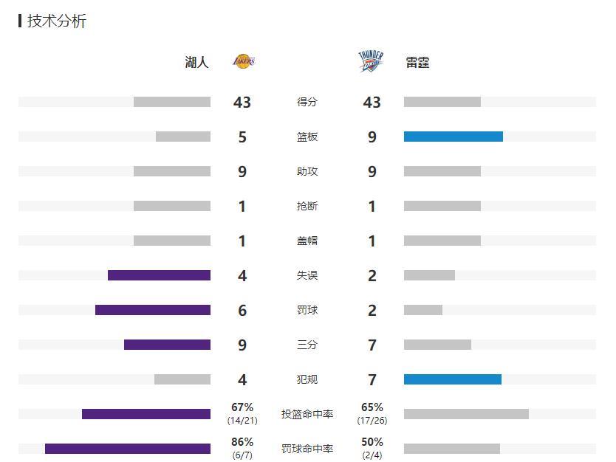Click the 助攻 stat label

[x=307, y=171]
